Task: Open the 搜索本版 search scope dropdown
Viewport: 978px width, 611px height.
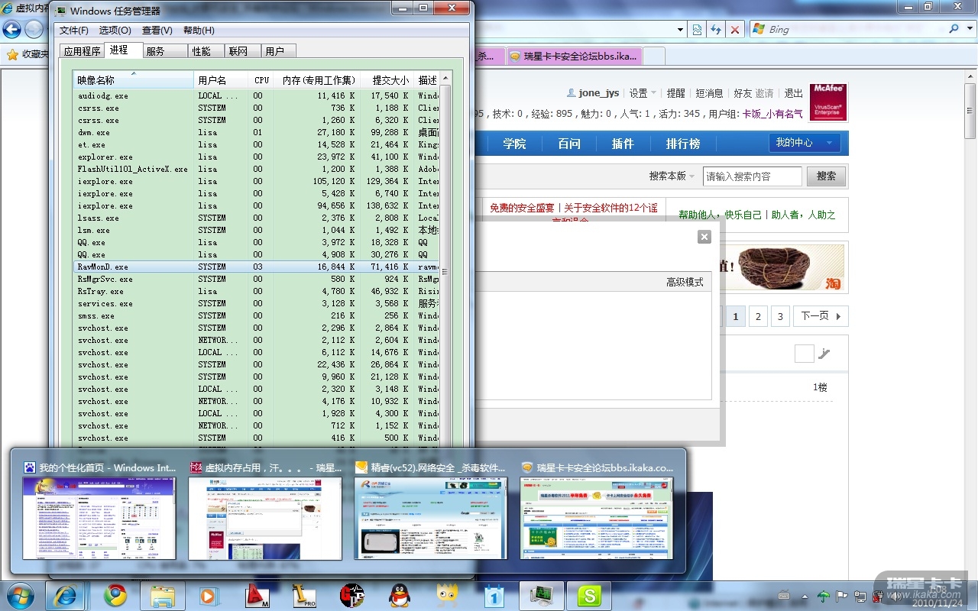Action: 672,176
